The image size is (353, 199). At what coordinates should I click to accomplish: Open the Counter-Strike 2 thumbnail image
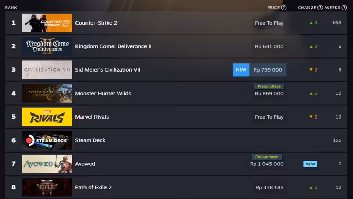pyautogui.click(x=47, y=23)
